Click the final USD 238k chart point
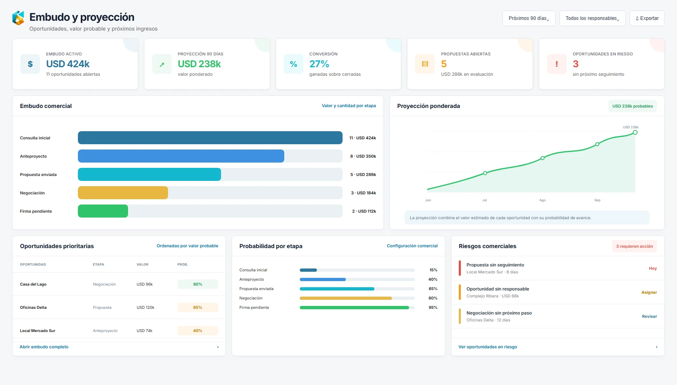This screenshot has height=385, width=677. tap(635, 132)
